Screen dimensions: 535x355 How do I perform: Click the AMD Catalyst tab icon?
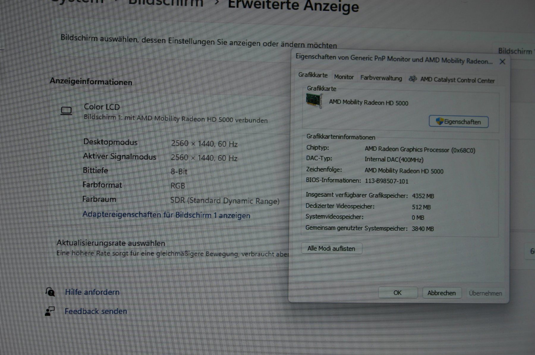point(413,79)
